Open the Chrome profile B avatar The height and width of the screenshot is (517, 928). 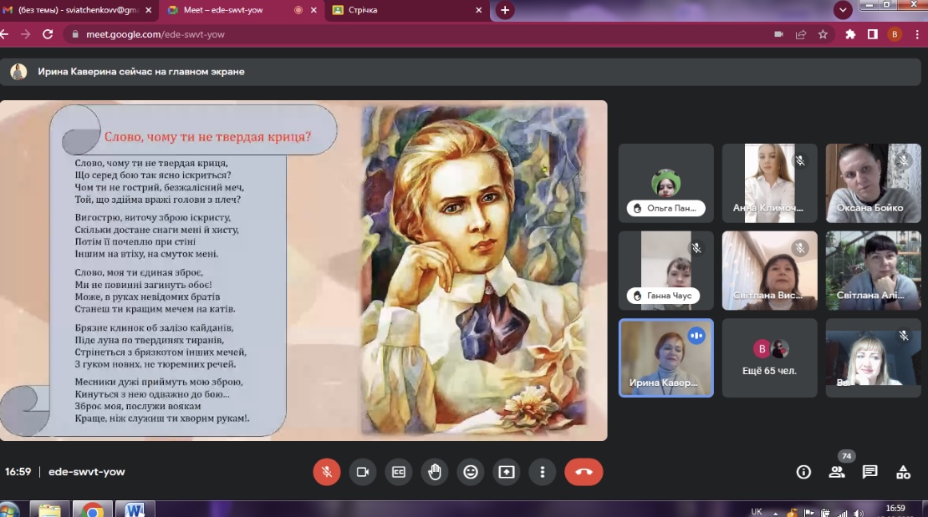click(895, 34)
